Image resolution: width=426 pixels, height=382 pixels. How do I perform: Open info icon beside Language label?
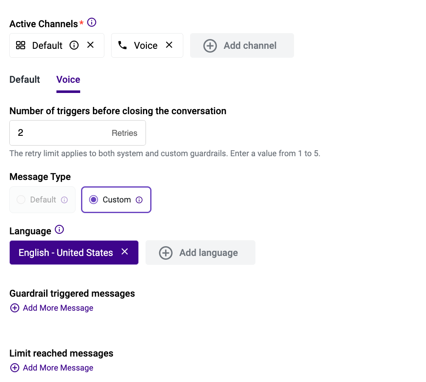(x=59, y=230)
